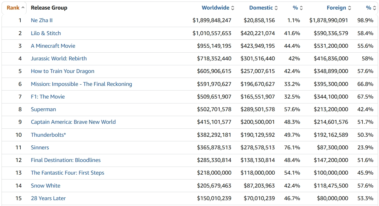The height and width of the screenshot is (206, 379).
Task: Follow the Snow White link
Action: [46, 186]
